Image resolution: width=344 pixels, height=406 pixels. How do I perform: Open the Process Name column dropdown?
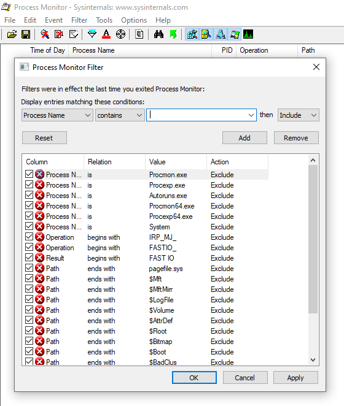pos(57,115)
